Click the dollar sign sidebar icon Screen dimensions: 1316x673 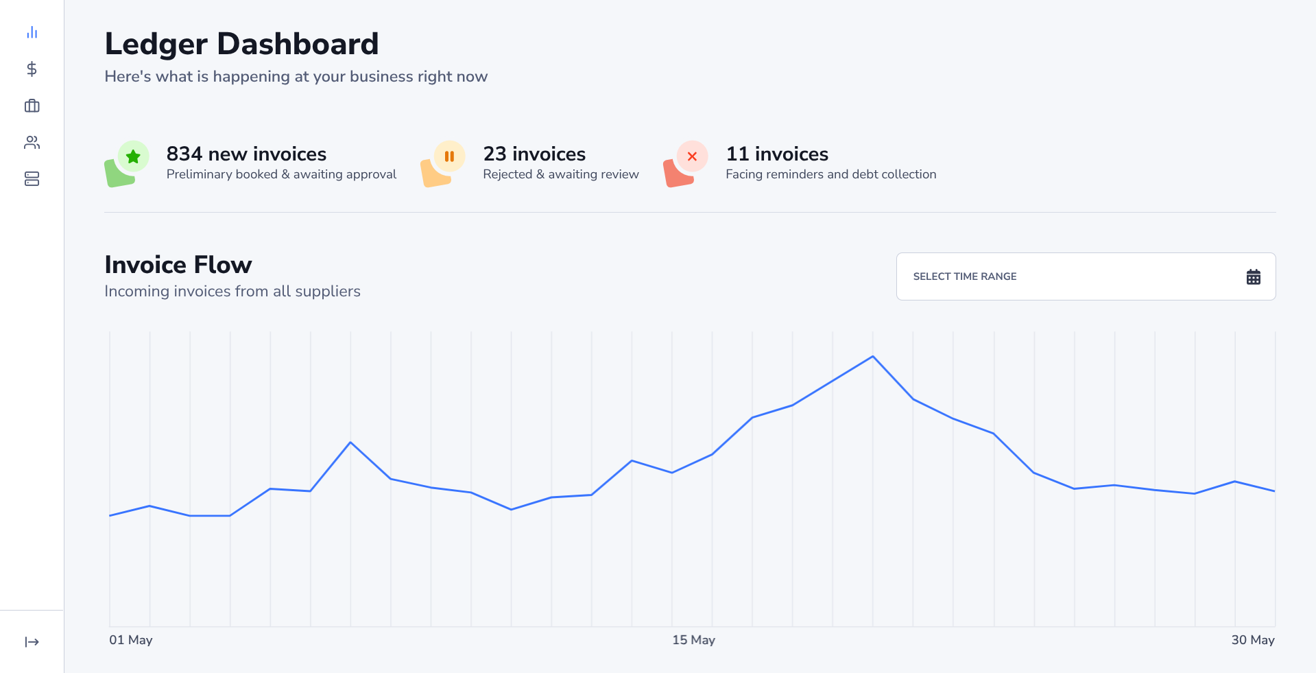coord(32,69)
